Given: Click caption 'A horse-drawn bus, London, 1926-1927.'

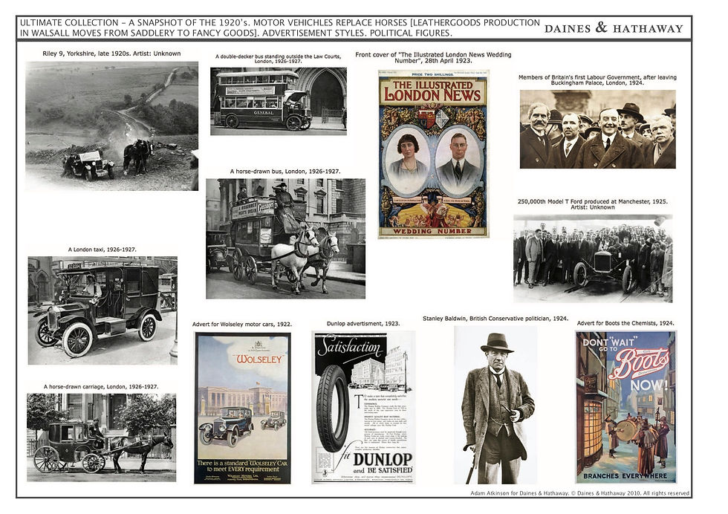Looking at the screenshot, I should point(285,172).
